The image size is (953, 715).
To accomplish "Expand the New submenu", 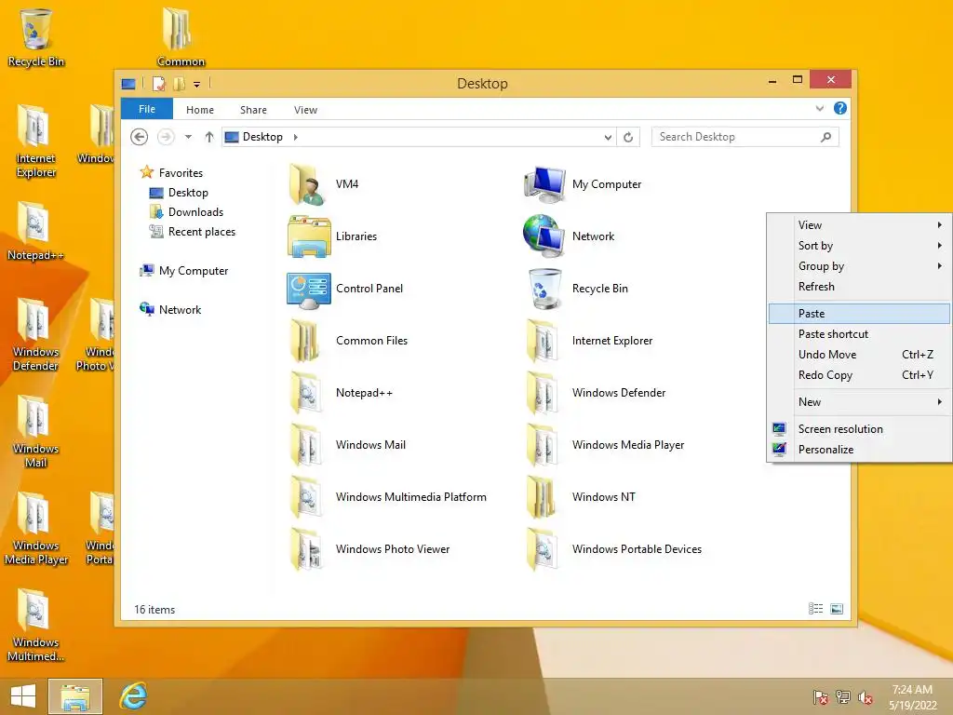I will click(859, 402).
